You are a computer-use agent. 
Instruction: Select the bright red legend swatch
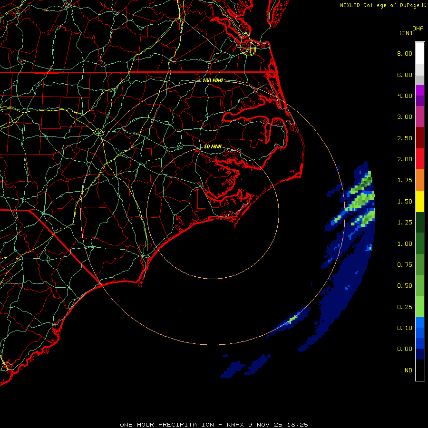point(420,159)
